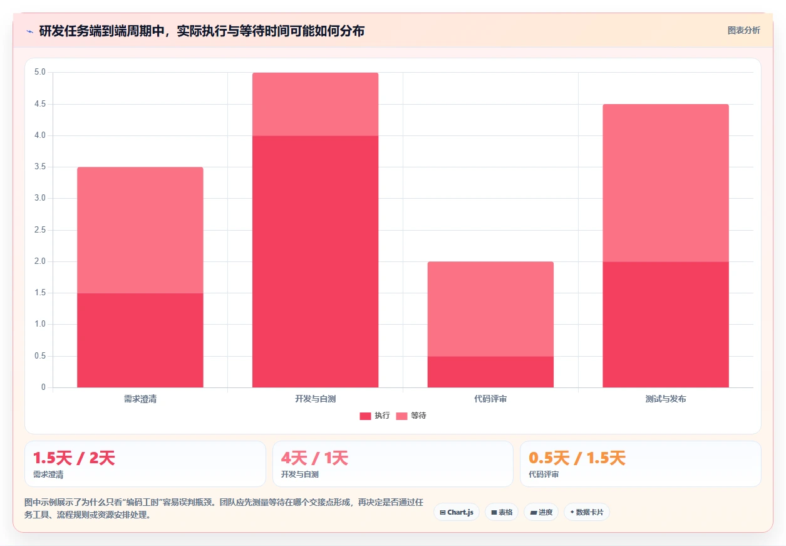Click the 需求澄清 axis label

click(140, 399)
